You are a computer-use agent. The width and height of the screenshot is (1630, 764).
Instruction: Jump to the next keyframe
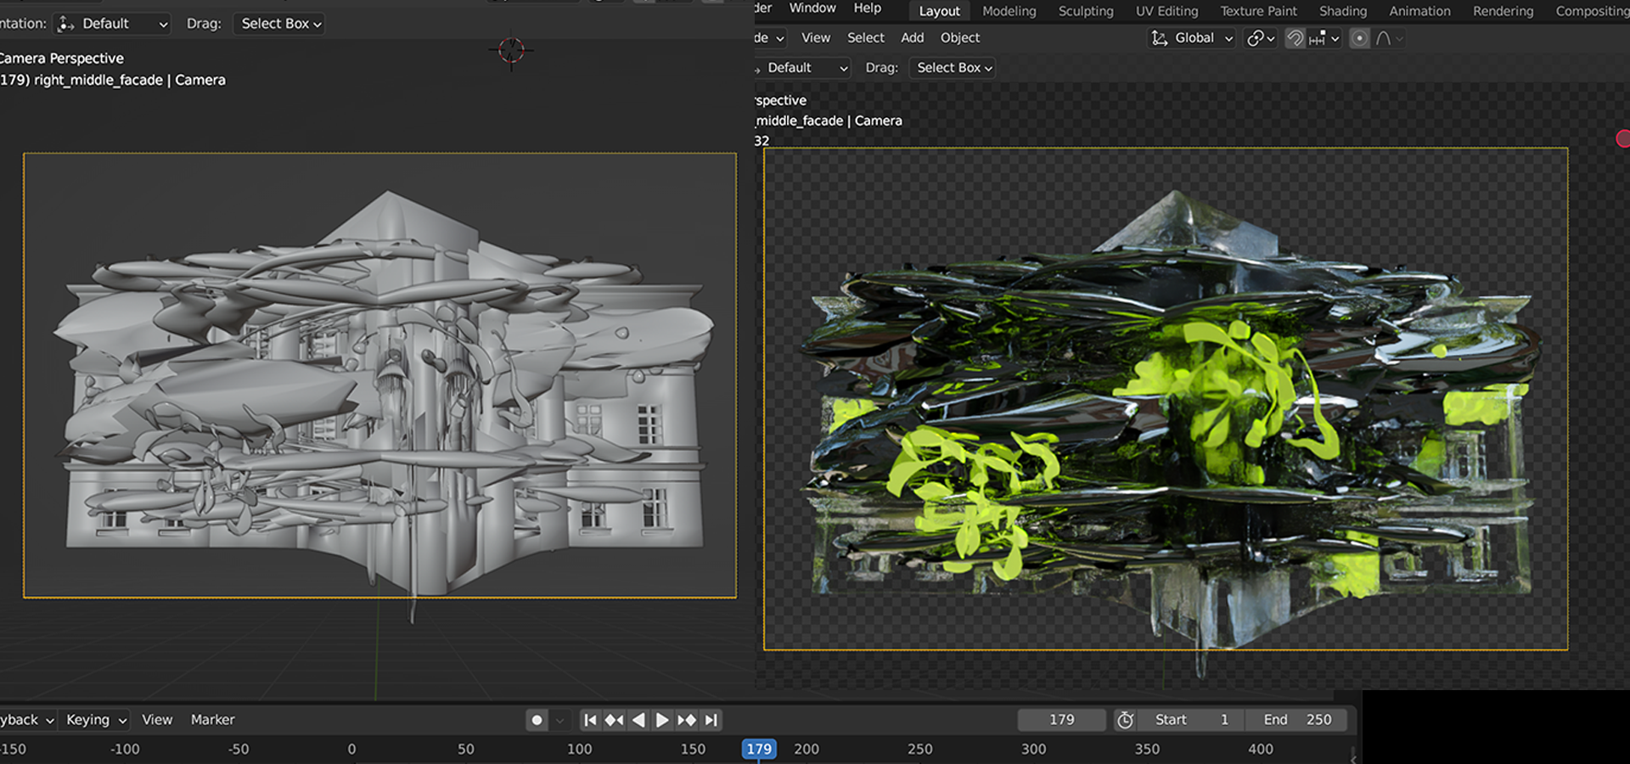pos(687,720)
